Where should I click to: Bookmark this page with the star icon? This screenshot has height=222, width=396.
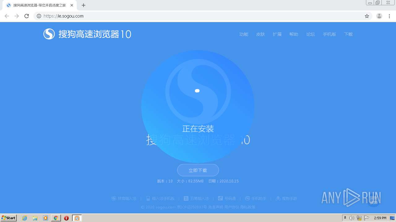pos(367,16)
